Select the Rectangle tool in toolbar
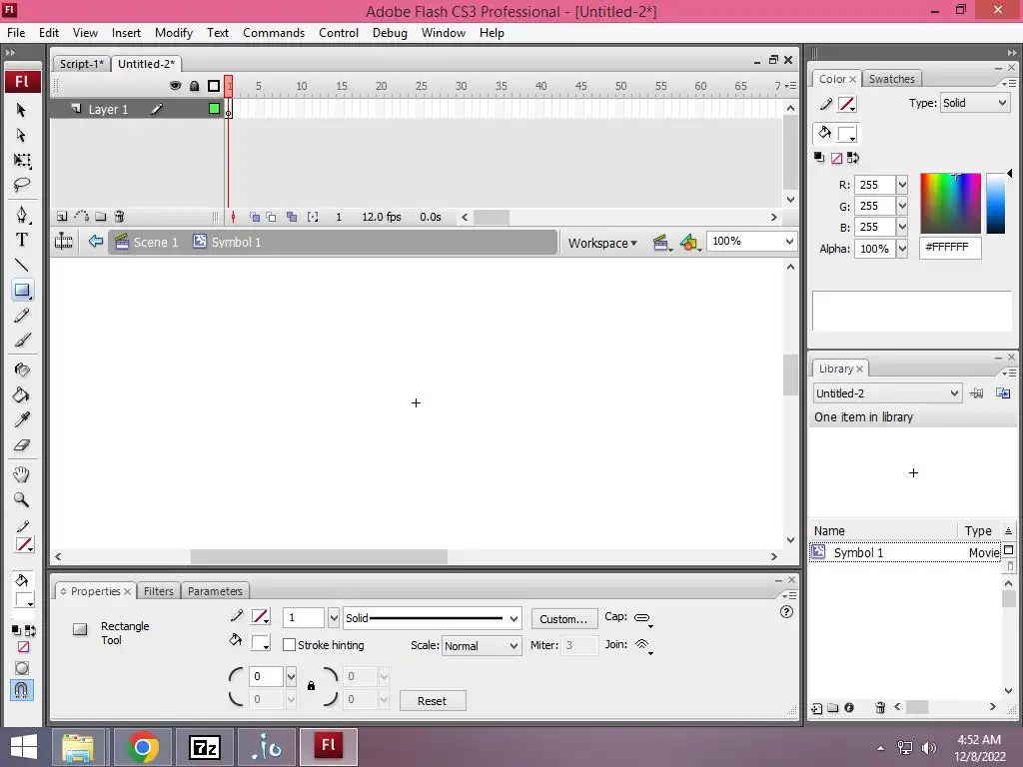Screen dimensions: 1023x767 tap(22, 291)
